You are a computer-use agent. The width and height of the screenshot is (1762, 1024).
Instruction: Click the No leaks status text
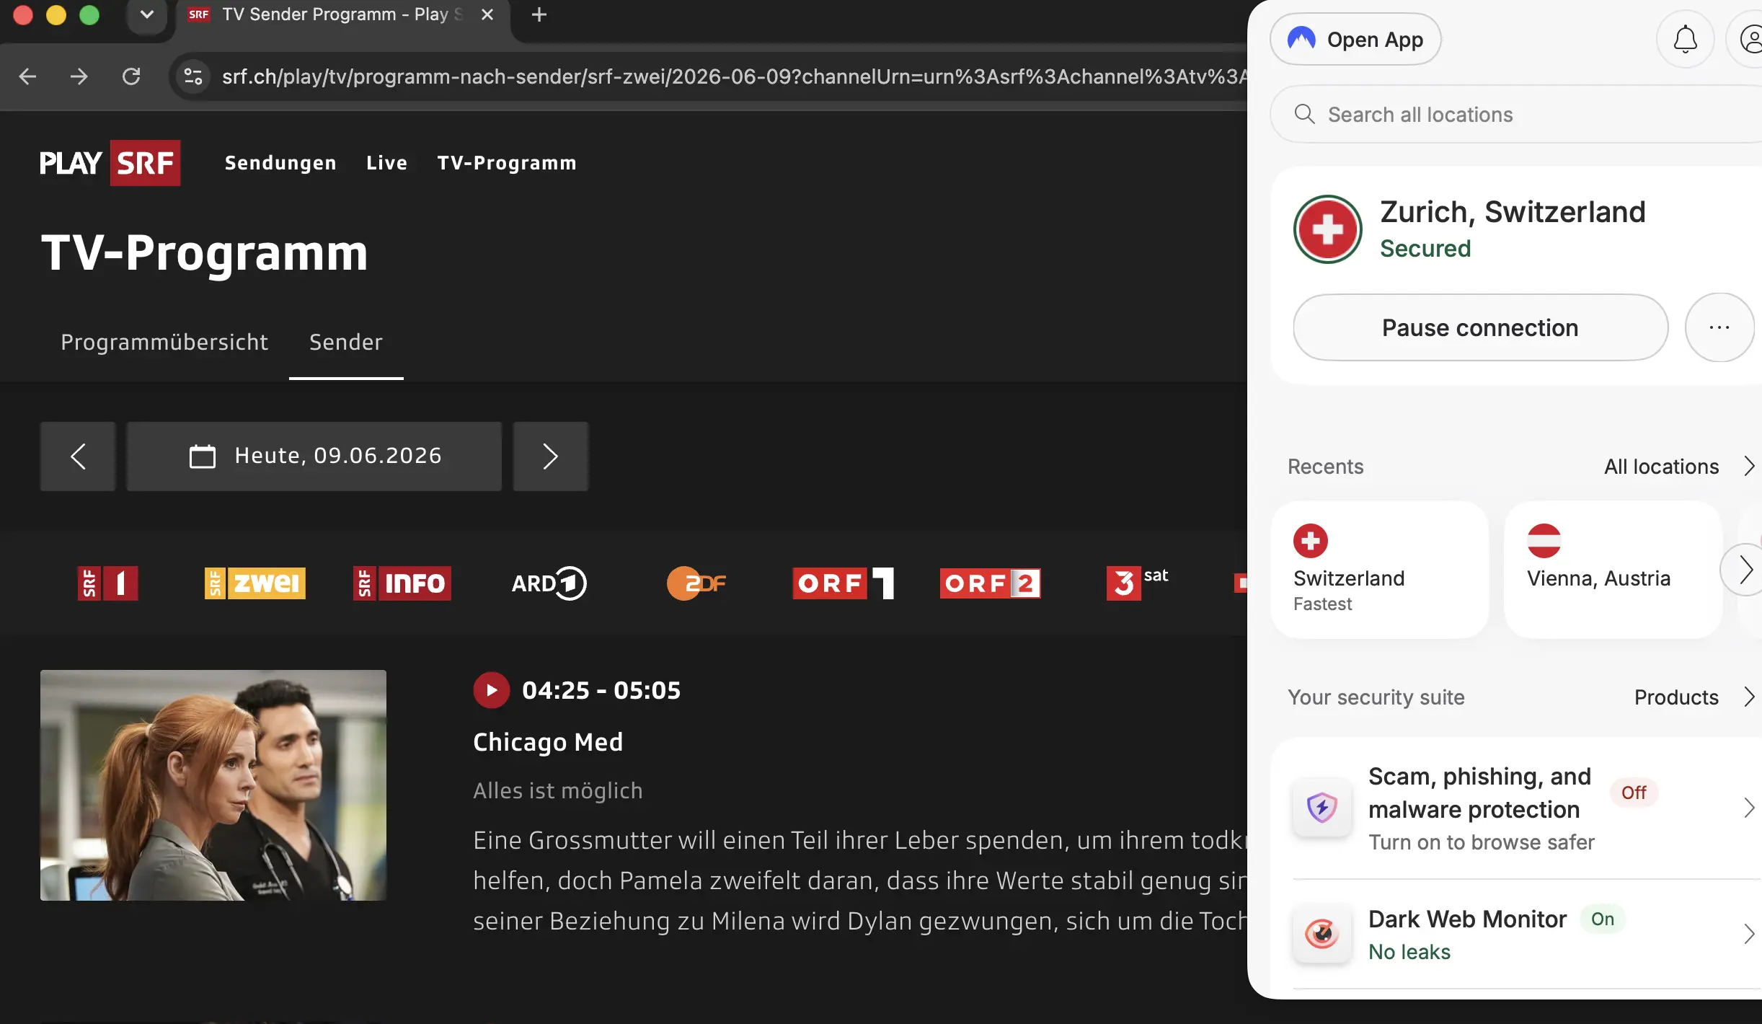coord(1409,952)
